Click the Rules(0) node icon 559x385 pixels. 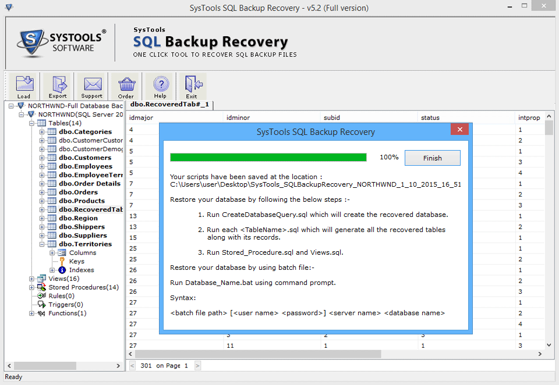point(42,296)
